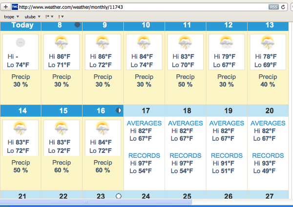This screenshot has height=207, width=293.
Task: Click the TWC site favicon
Action: point(15,7)
